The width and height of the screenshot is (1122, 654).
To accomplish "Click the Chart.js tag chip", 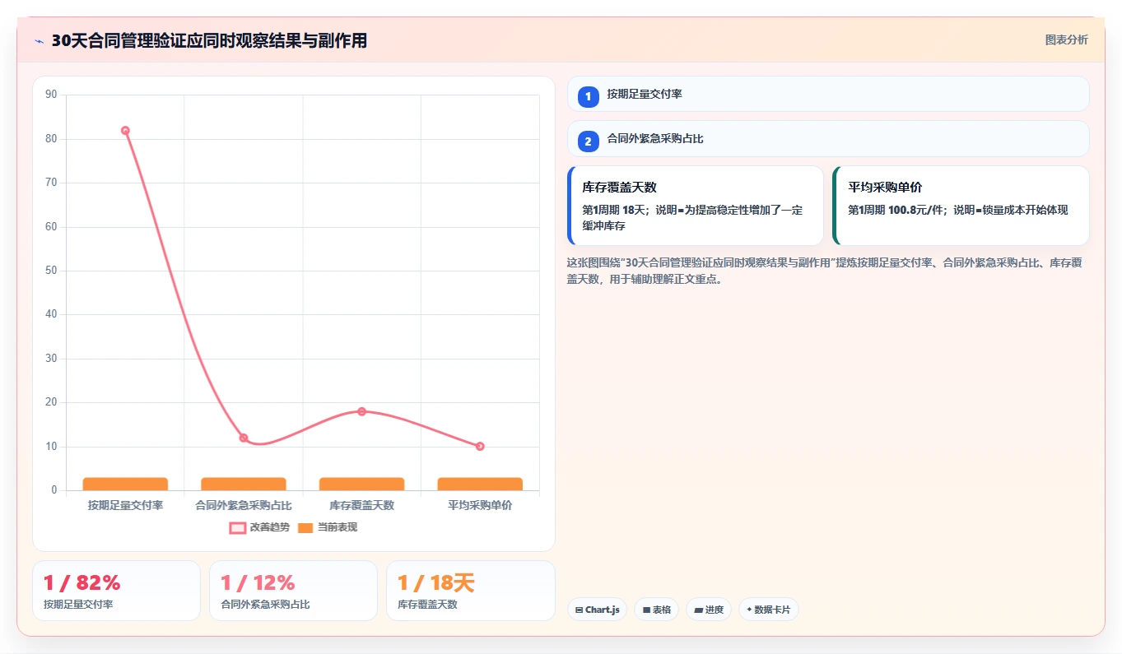I will pos(598,610).
